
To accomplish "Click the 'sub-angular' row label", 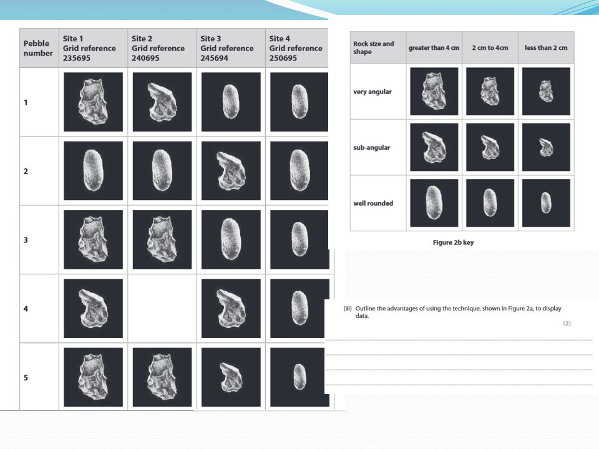I will (371, 147).
